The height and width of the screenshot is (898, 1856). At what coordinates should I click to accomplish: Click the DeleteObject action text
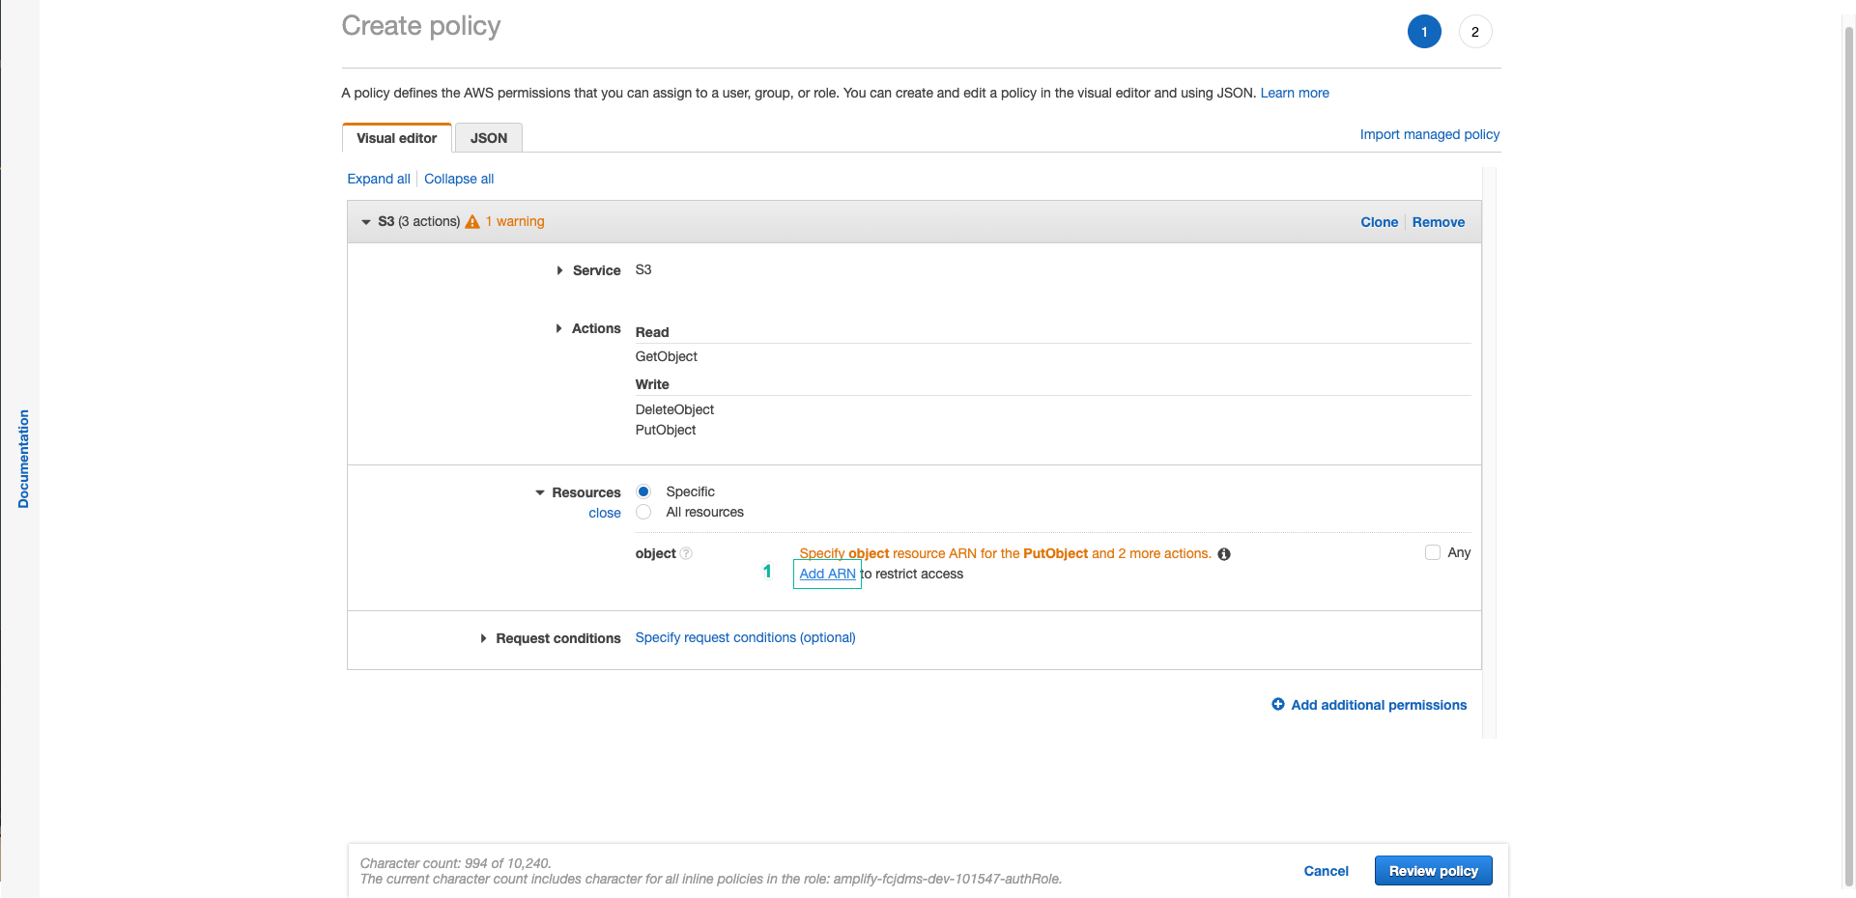click(674, 409)
